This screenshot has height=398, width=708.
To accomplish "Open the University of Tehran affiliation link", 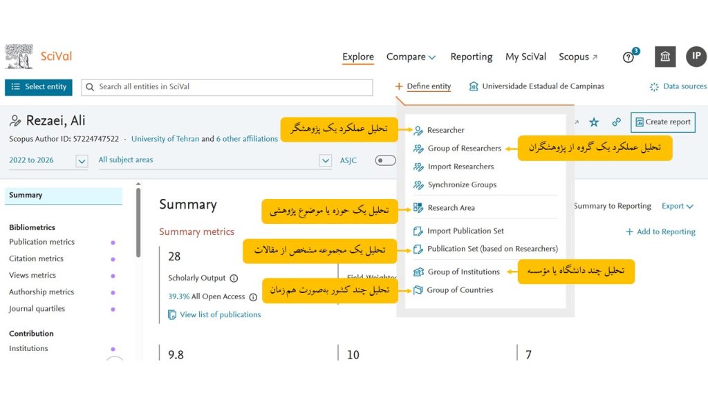I will [165, 139].
